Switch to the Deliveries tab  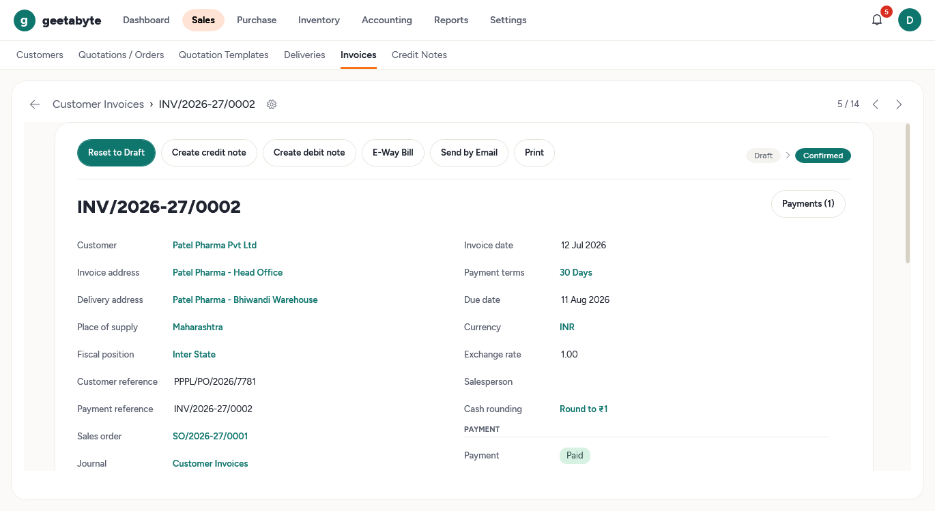[x=304, y=55]
